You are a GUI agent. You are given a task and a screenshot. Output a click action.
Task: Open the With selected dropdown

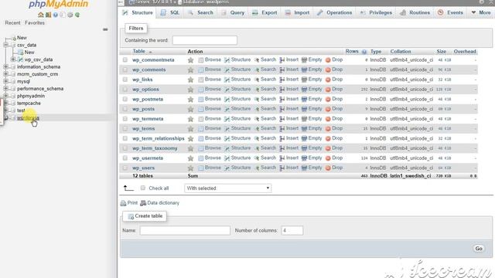tap(227, 188)
